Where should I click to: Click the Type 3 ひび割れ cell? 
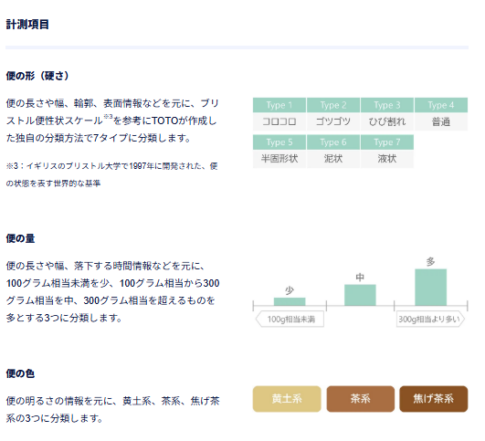point(387,114)
